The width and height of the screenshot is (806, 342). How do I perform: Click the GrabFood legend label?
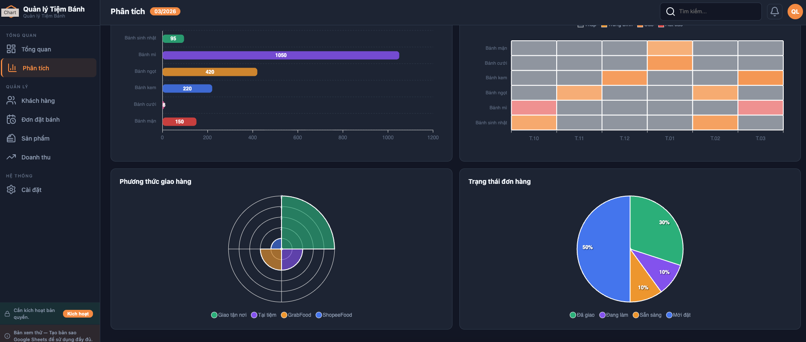(x=299, y=315)
